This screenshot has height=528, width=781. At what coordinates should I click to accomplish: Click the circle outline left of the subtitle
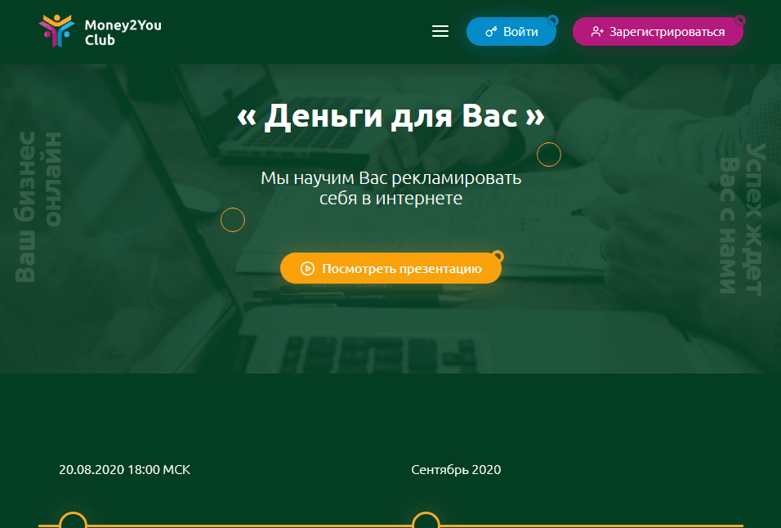tap(233, 219)
